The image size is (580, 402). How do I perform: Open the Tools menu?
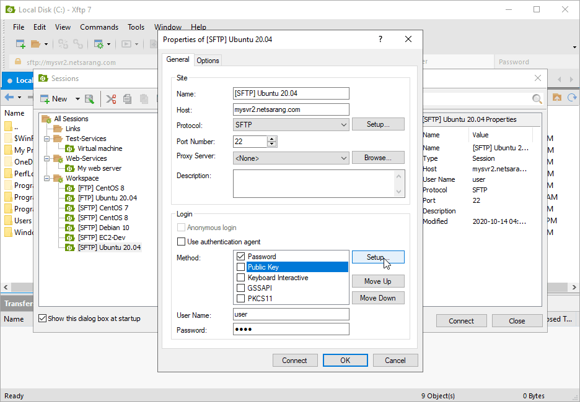[136, 27]
